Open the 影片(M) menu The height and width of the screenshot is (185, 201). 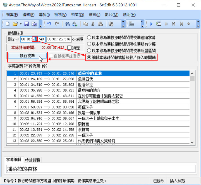pyautogui.click(x=111, y=15)
